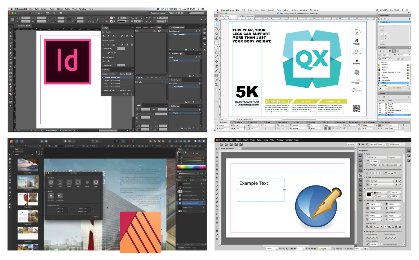Image resolution: width=419 pixels, height=260 pixels.
Task: Switch to the Links tab in InDesign
Action: point(159,27)
